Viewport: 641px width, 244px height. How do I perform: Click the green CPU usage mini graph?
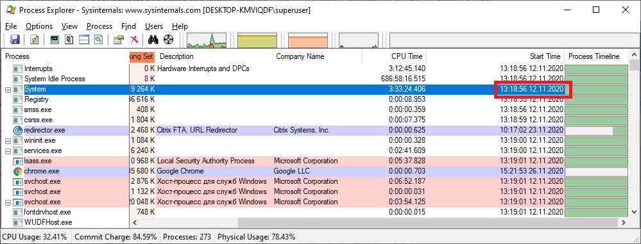(x=207, y=40)
